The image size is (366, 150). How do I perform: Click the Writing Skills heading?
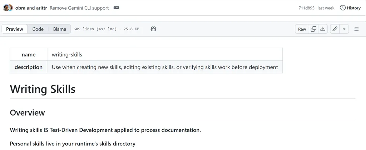coord(43,89)
